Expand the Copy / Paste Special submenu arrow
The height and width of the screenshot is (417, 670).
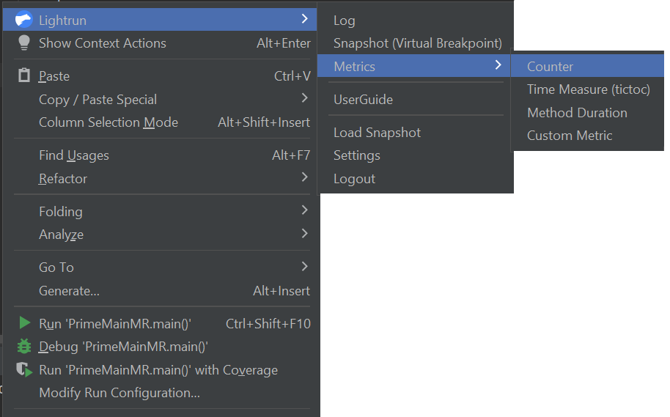pyautogui.click(x=305, y=99)
